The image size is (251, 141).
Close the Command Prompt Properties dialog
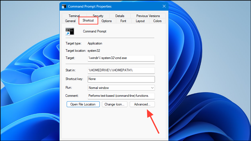tap(164, 6)
